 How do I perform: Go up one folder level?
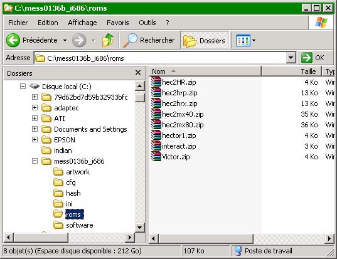[x=108, y=40]
